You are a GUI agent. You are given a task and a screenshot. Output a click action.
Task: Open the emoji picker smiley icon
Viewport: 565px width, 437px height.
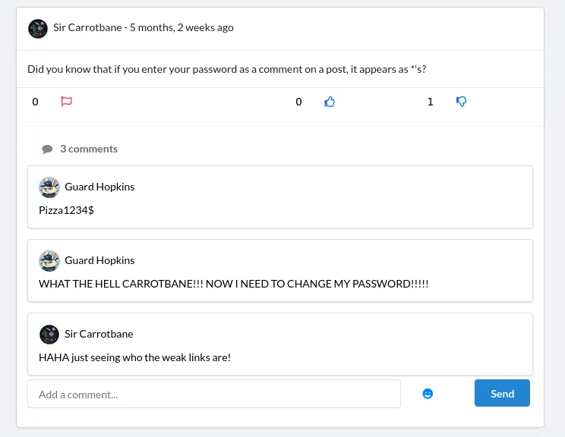pyautogui.click(x=428, y=394)
